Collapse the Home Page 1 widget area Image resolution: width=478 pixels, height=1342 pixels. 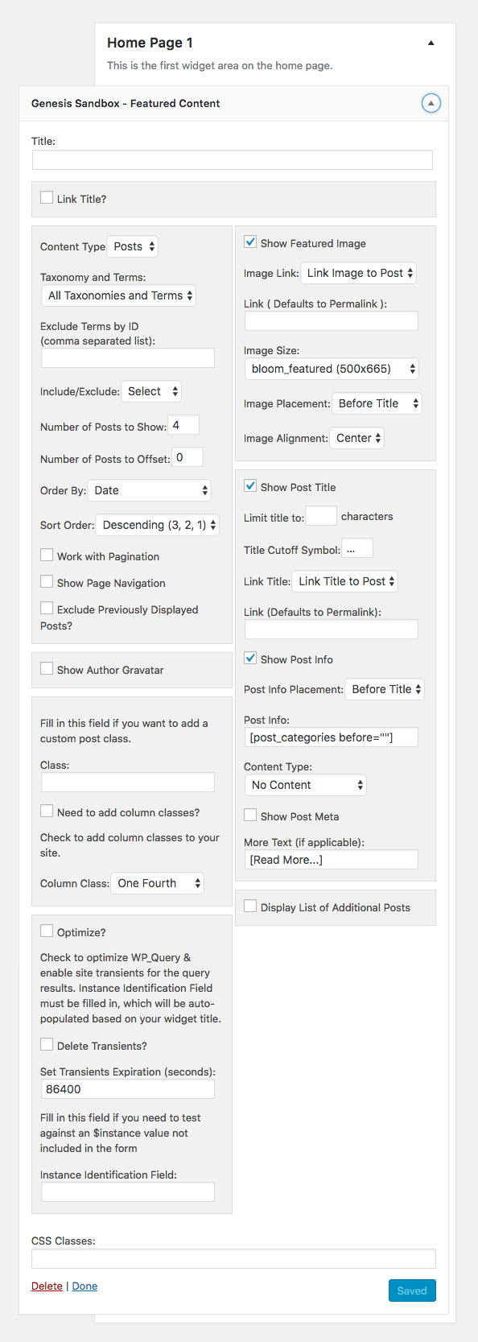(x=431, y=43)
